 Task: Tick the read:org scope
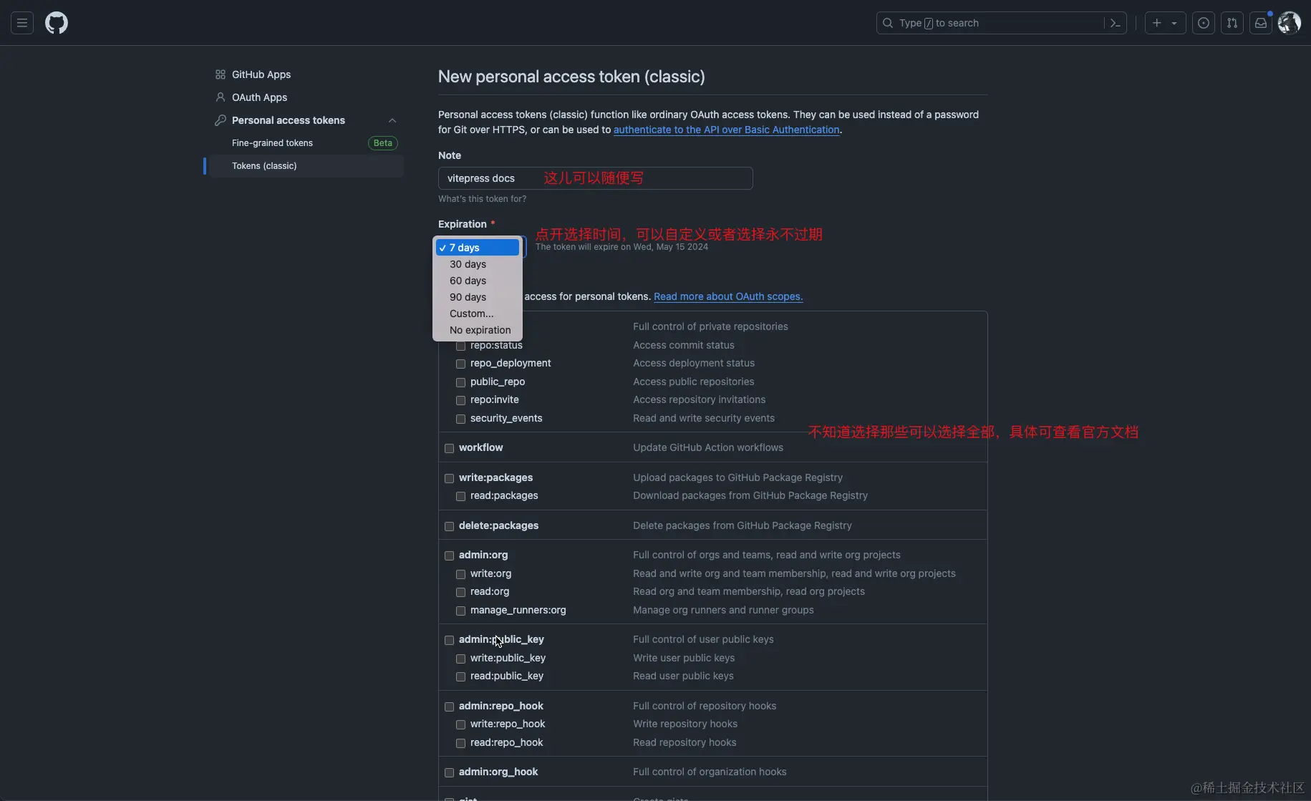click(460, 592)
